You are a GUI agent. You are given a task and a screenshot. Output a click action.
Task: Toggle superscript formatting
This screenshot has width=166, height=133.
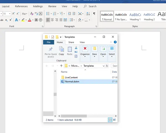[11, 20]
